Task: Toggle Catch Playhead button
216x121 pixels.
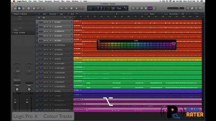Action: [x=77, y=14]
